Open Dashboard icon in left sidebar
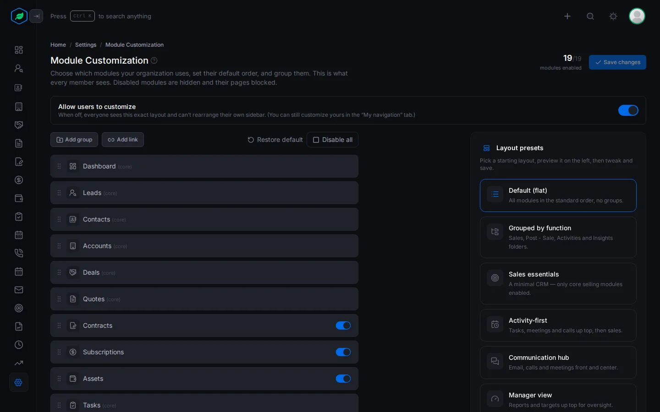 tap(19, 50)
